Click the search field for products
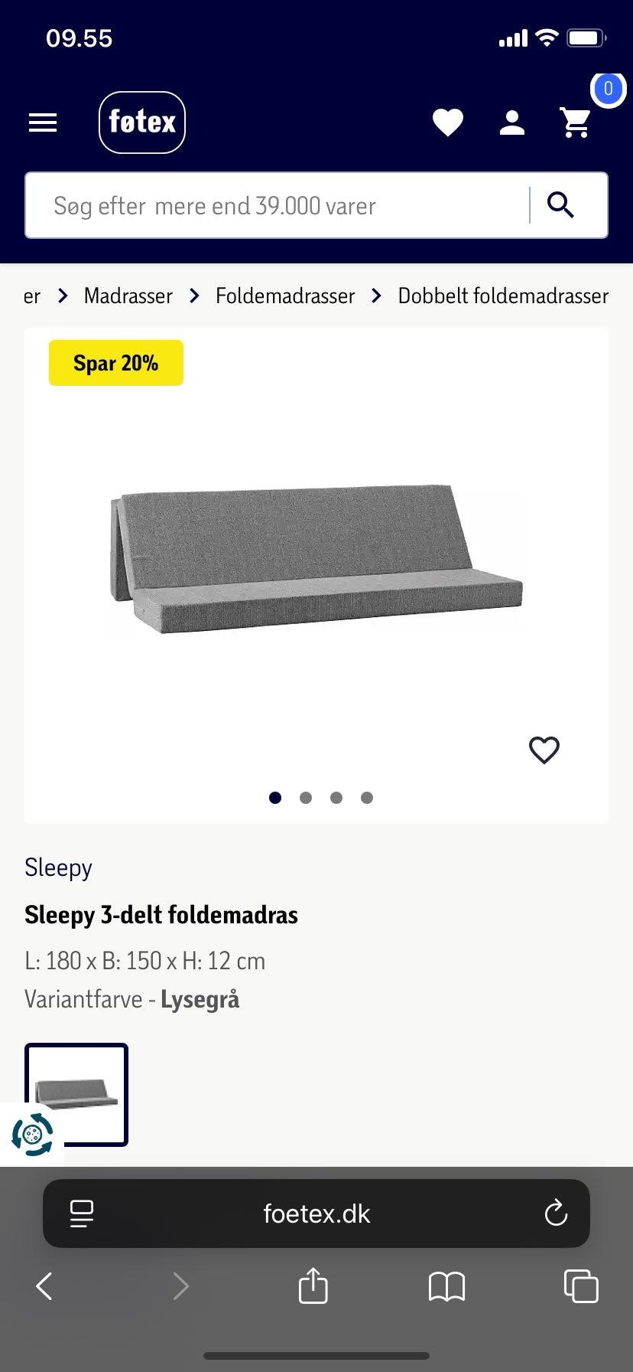This screenshot has height=1372, width=633. (275, 205)
